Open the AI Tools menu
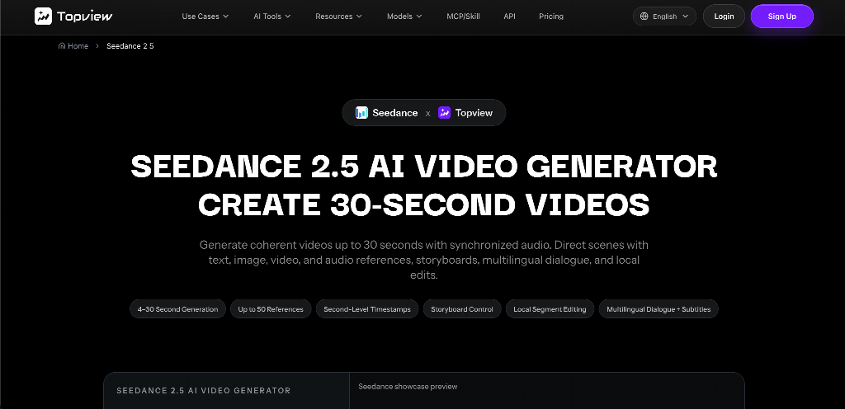This screenshot has width=845, height=409. (x=272, y=16)
